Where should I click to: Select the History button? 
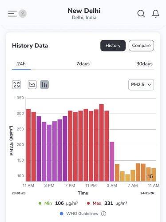pos(113,46)
